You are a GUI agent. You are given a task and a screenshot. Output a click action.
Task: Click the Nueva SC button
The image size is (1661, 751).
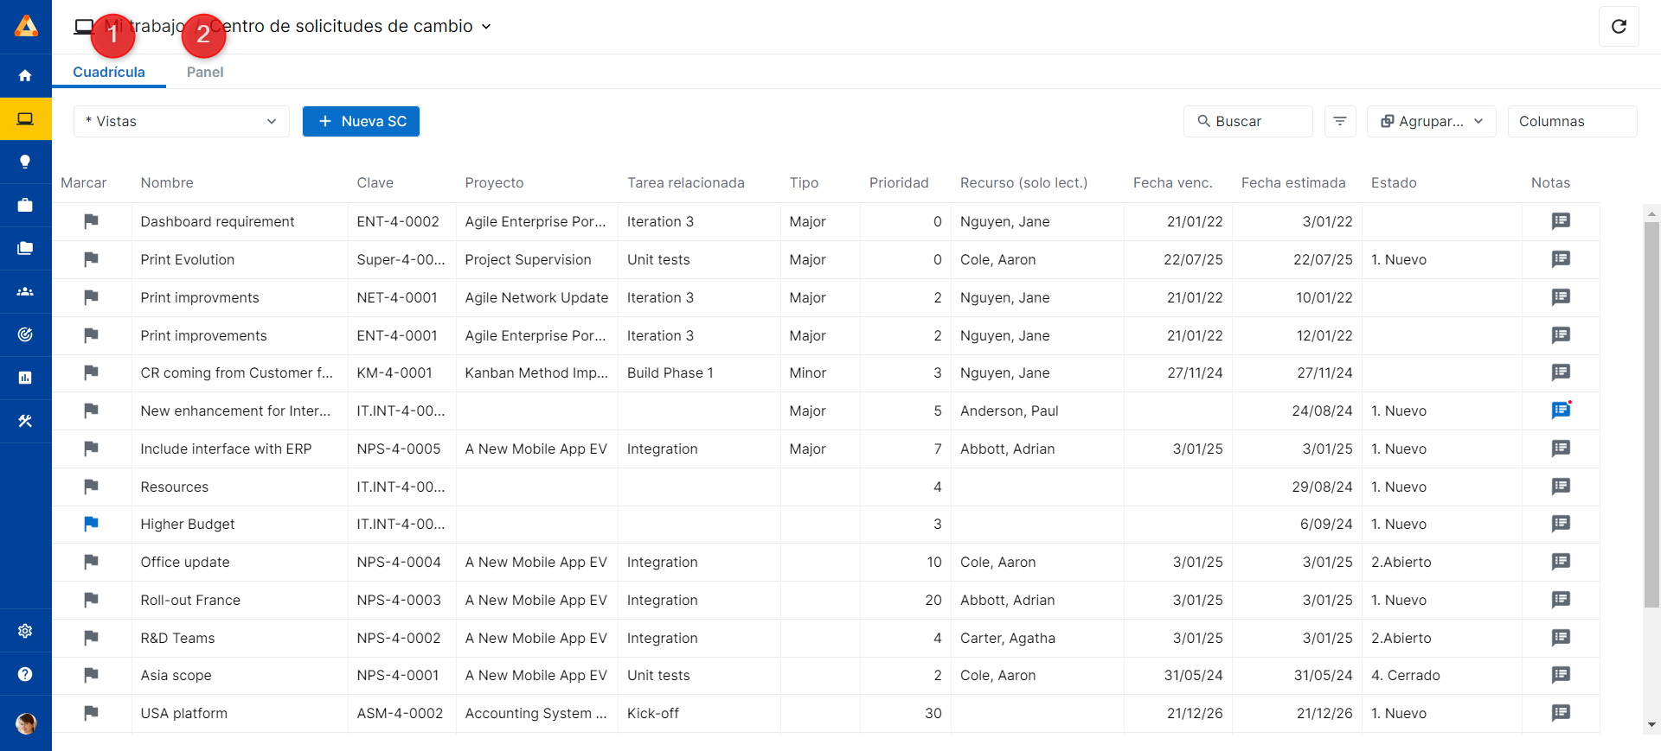coord(361,122)
